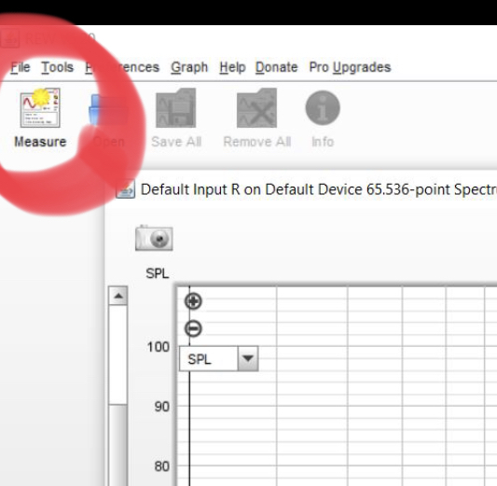
Task: Click the Save All toolbar icon
Action: coord(176,108)
